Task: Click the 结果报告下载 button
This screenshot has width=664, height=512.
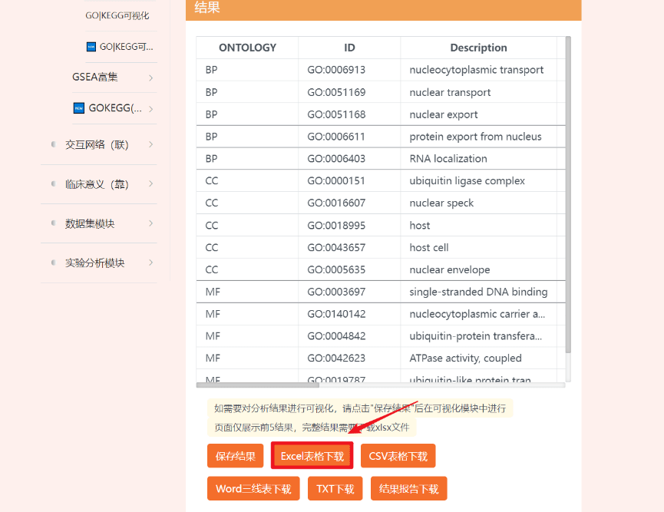Action: point(408,489)
